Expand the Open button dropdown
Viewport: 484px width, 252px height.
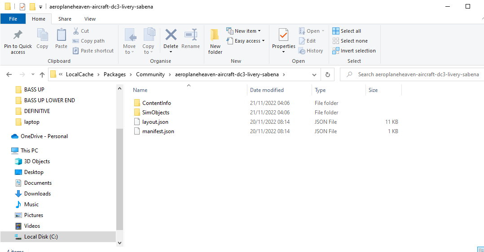pos(323,31)
